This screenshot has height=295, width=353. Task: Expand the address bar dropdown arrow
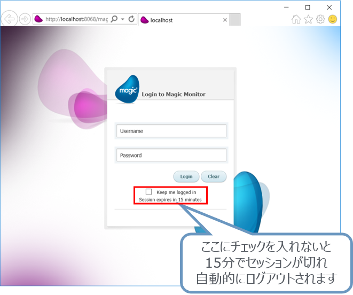coord(123,20)
